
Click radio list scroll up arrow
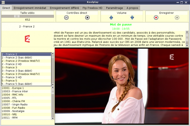point(53,87)
